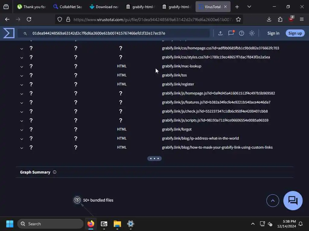Image resolution: width=309 pixels, height=231 pixels.
Task: Click the uBlock extension icon with badge
Action: click(x=291, y=19)
